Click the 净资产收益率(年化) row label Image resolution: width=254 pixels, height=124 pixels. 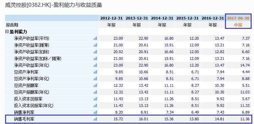[x=31, y=65]
